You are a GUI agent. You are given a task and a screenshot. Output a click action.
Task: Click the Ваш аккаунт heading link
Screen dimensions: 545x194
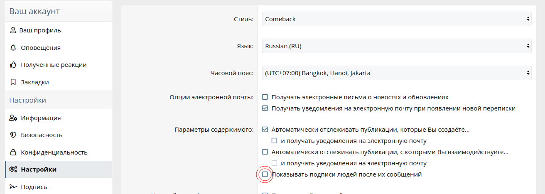pos(34,11)
